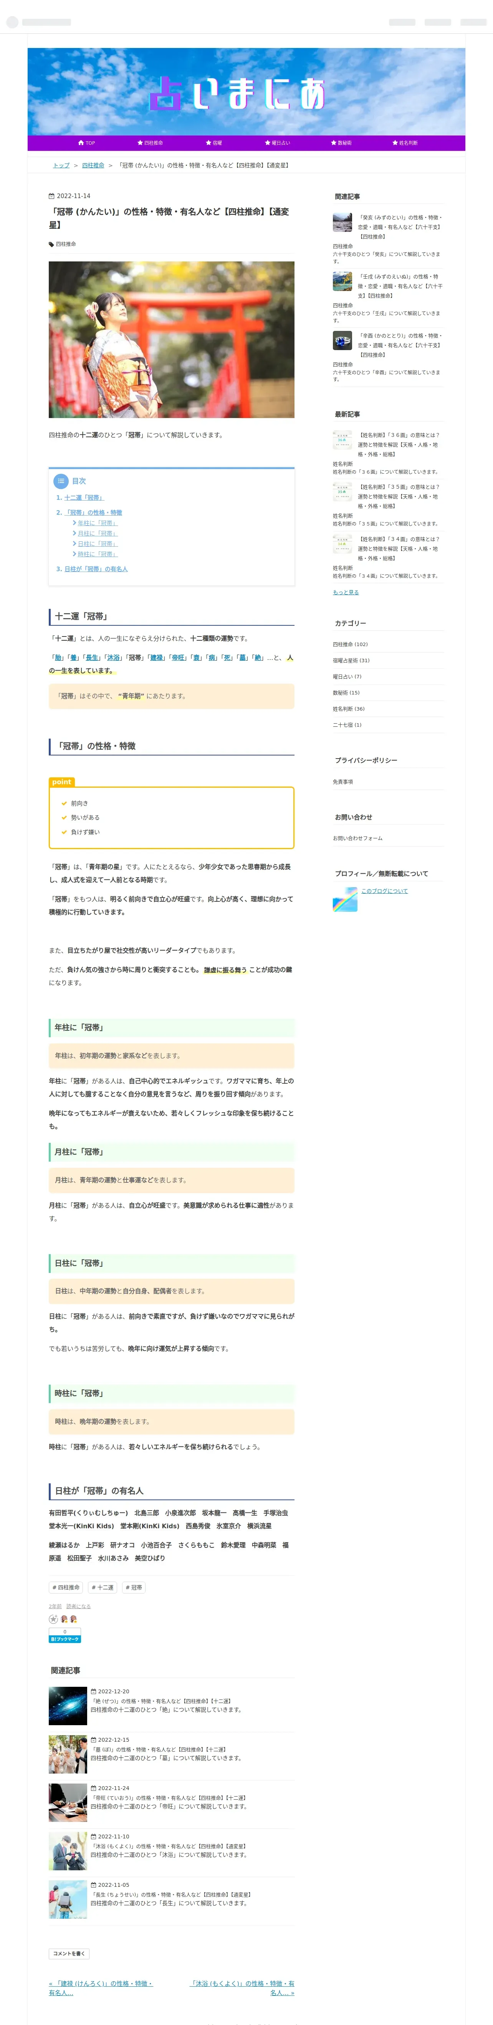Open 姓名判断 34画 latest article

point(399,549)
